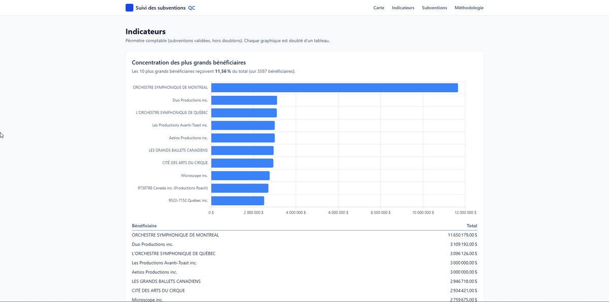Screen dimensions: 609x302
Task: Select the Indicateurs navigation item
Action: (x=403, y=8)
